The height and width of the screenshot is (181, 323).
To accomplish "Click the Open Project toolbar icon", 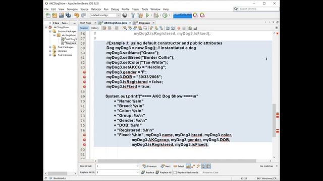I will (x=62, y=15).
